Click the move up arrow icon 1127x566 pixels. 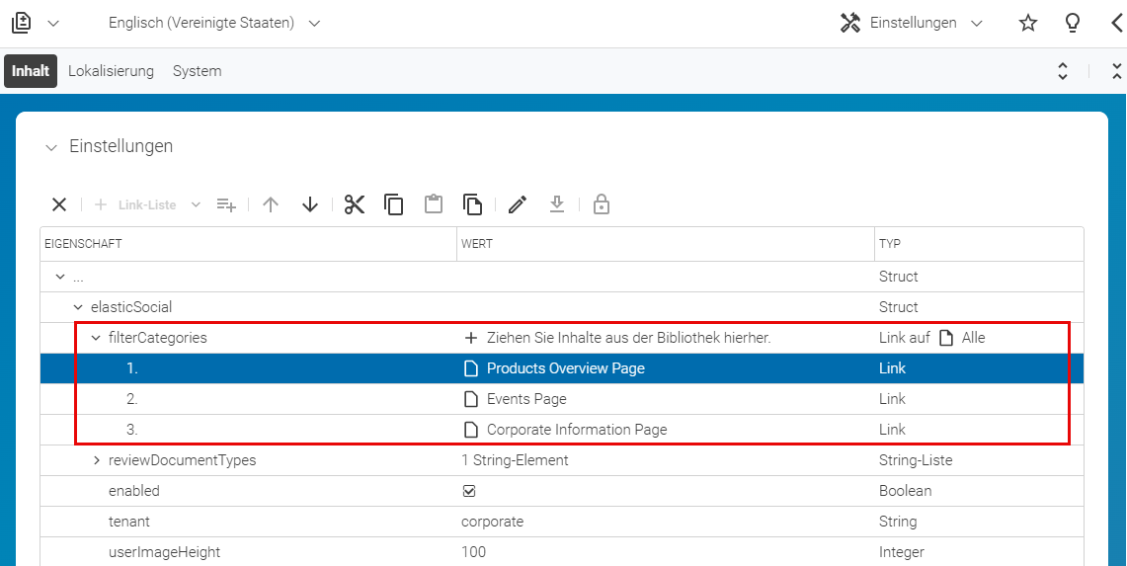[271, 205]
